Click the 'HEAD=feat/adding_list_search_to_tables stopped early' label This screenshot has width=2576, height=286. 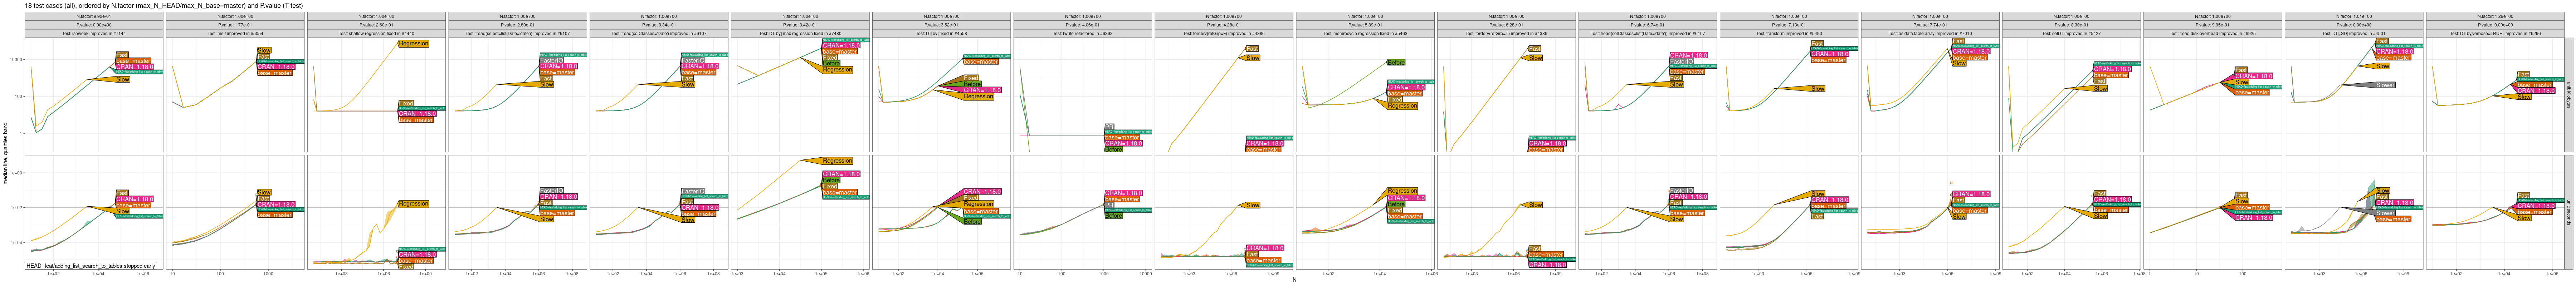coord(91,266)
